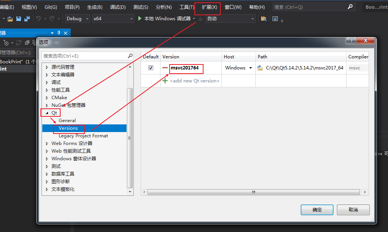The image size is (388, 232).
Task: Browse Qt path using the folder icon
Action: 260,68
